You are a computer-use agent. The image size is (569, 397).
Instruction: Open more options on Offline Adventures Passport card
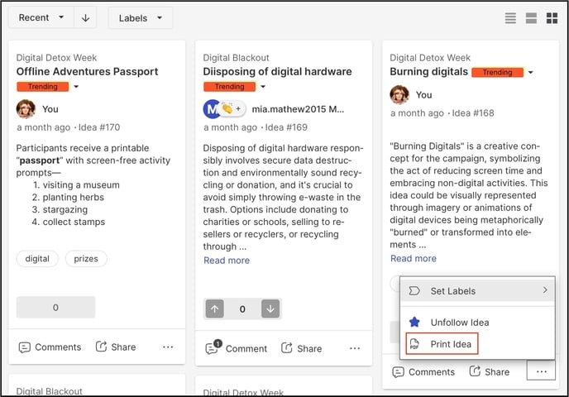(x=168, y=347)
